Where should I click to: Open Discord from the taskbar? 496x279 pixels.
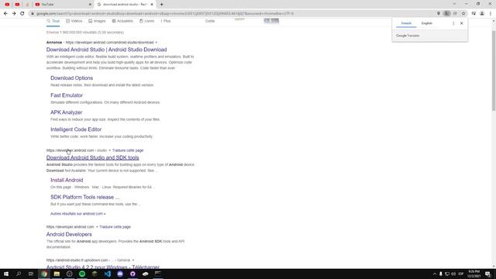click(x=120, y=274)
